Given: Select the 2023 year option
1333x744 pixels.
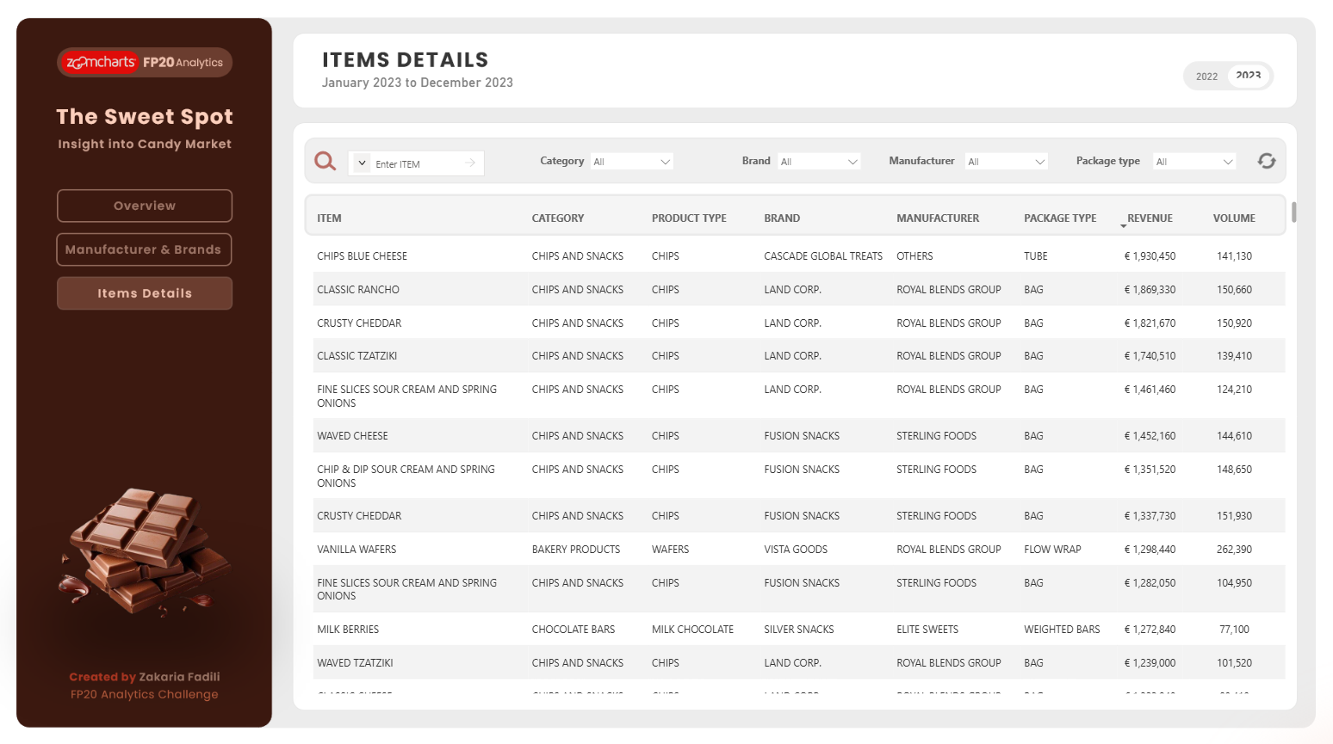Looking at the screenshot, I should coord(1248,76).
